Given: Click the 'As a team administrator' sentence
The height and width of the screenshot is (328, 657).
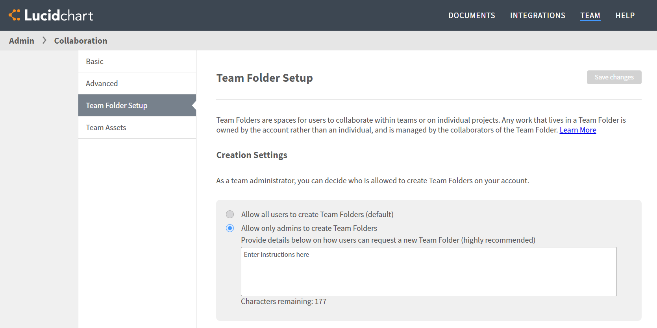Looking at the screenshot, I should (x=373, y=181).
